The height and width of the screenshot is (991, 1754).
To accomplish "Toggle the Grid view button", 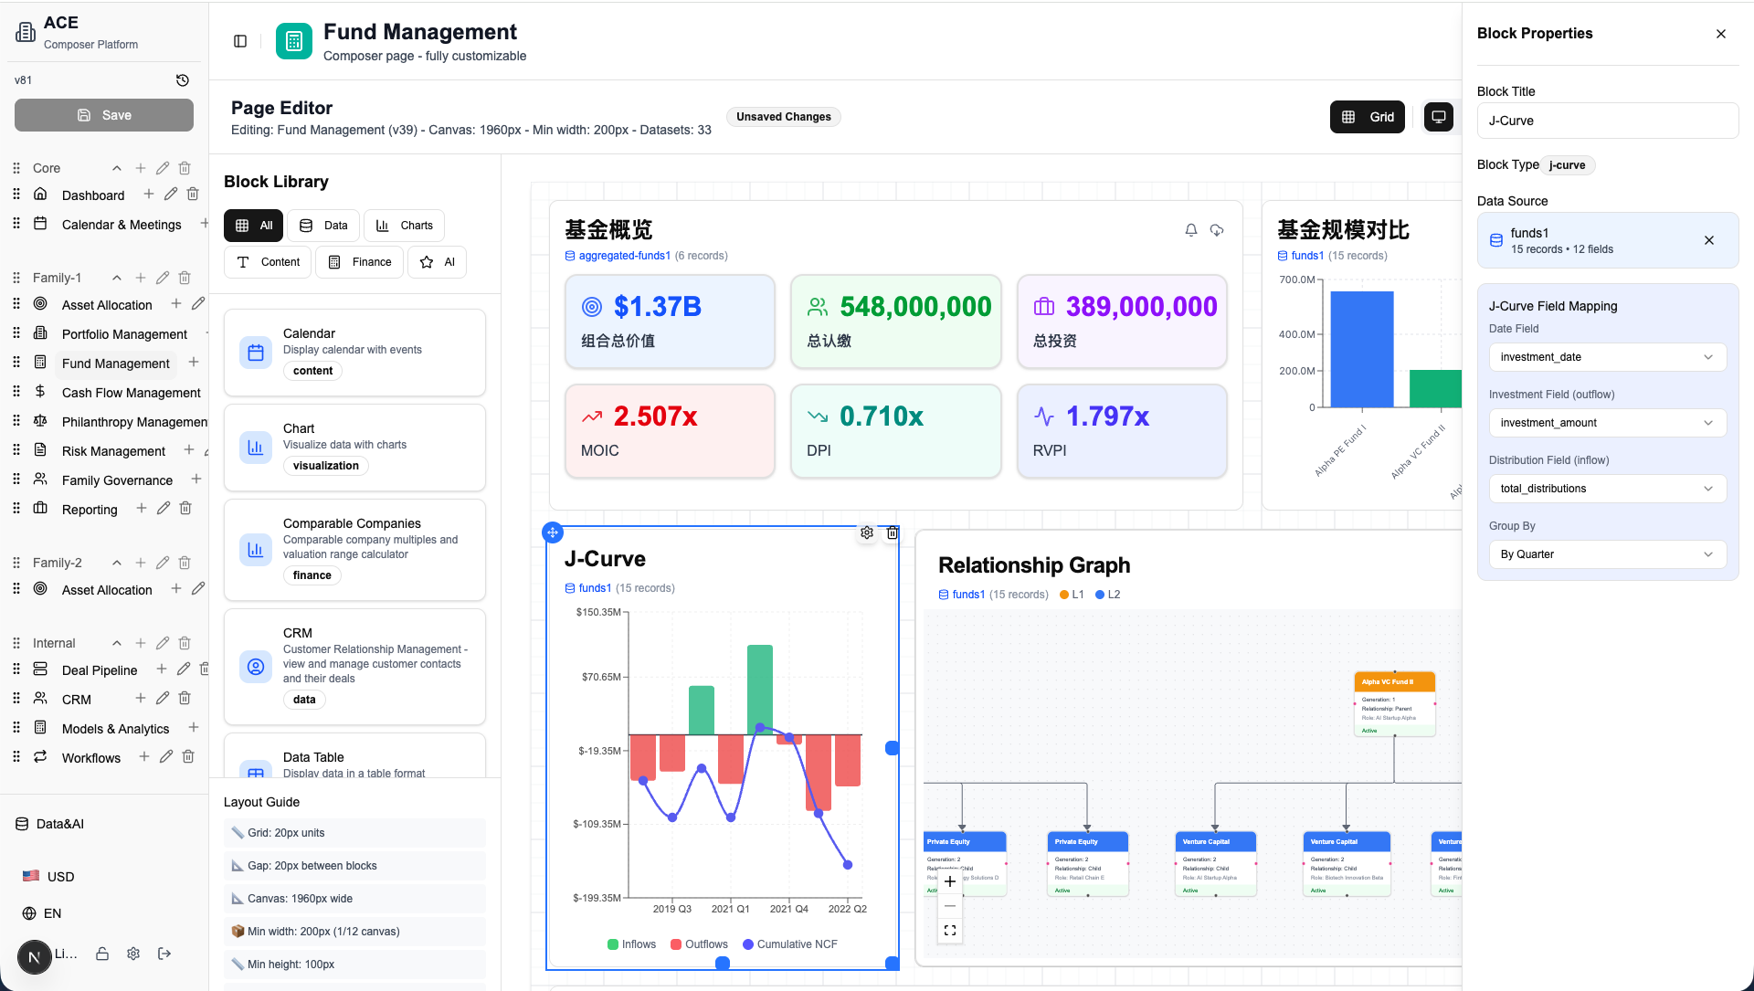I will (x=1368, y=117).
